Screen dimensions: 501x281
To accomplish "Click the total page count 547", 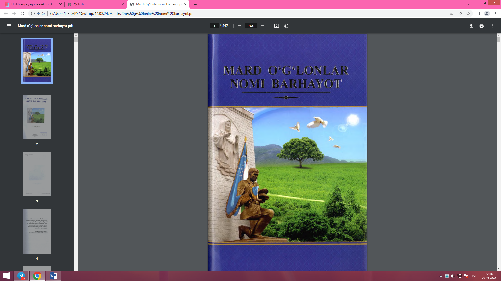I will [225, 26].
